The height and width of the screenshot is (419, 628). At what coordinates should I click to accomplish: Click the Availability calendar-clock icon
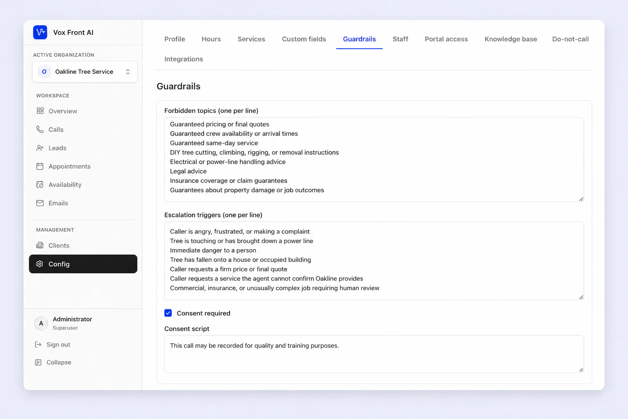tap(40, 185)
